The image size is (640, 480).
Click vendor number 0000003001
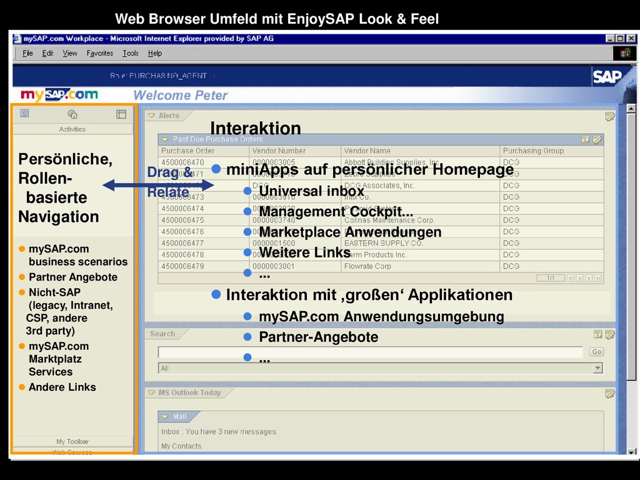tap(274, 266)
